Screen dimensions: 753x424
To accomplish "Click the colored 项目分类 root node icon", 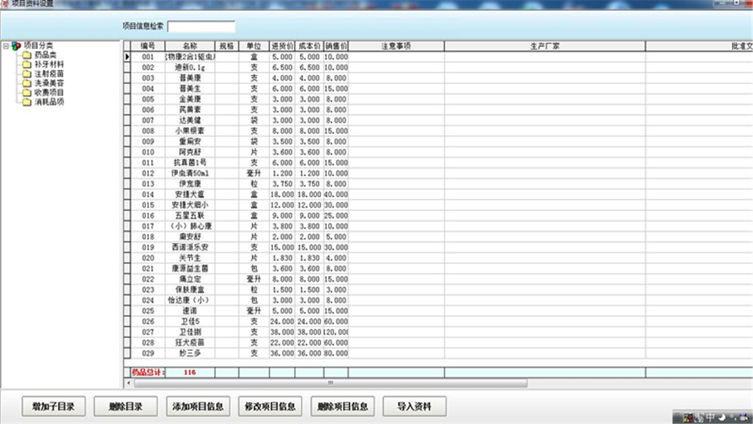I will (16, 46).
